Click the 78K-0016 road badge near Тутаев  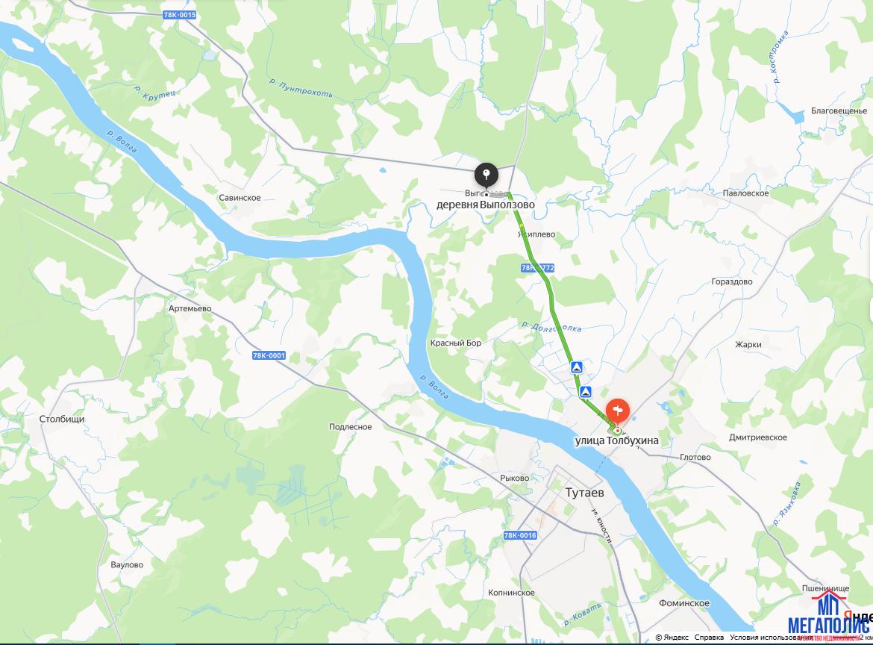(520, 535)
